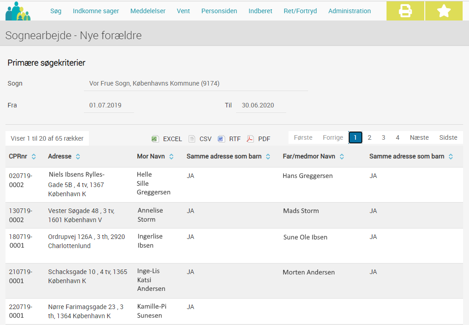Click address Nørre Farimagsgade 23

pos(86,311)
